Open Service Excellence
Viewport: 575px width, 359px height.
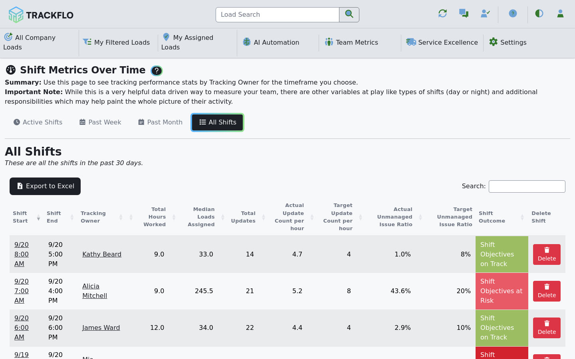coord(442,42)
